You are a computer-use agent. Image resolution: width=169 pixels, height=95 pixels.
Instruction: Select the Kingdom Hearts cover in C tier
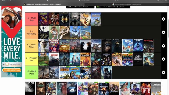106,59
